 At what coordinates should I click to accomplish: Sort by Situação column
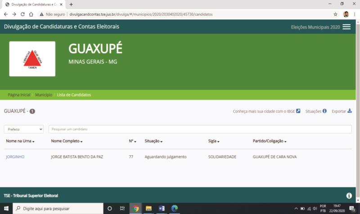point(153,141)
